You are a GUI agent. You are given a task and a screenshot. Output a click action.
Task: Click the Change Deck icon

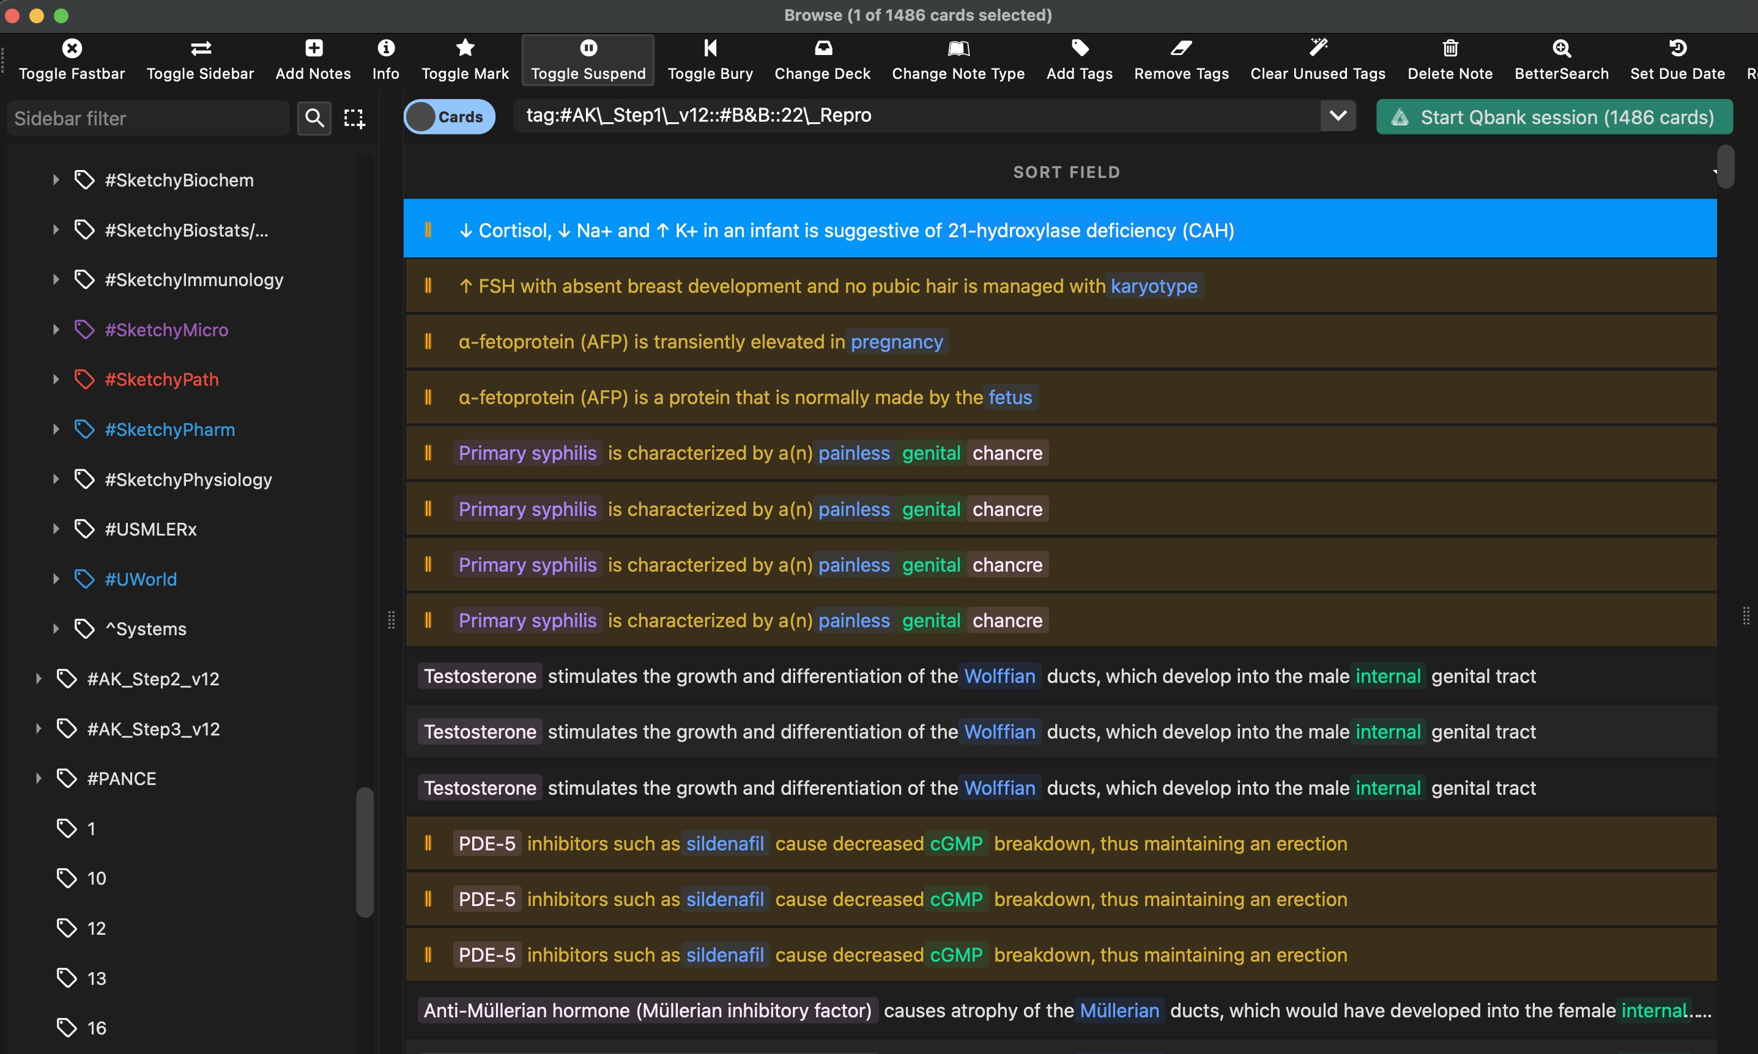[x=822, y=48]
